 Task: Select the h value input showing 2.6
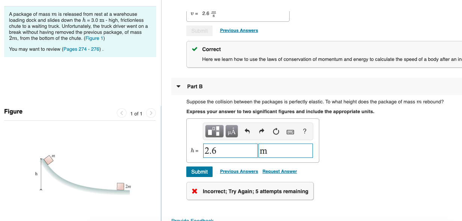230,150
